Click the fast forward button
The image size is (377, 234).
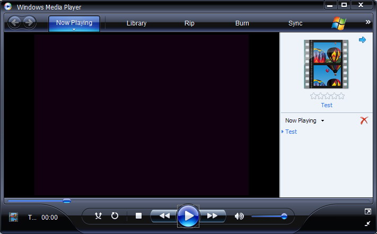[x=212, y=216]
